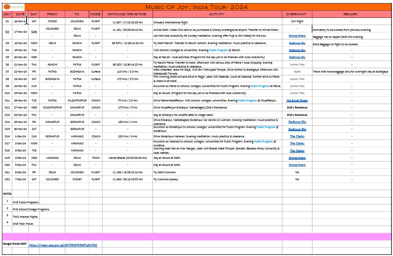Follow the Radisson Blu link for 19-Nov-24
The height and width of the screenshot is (256, 393).
[297, 50]
